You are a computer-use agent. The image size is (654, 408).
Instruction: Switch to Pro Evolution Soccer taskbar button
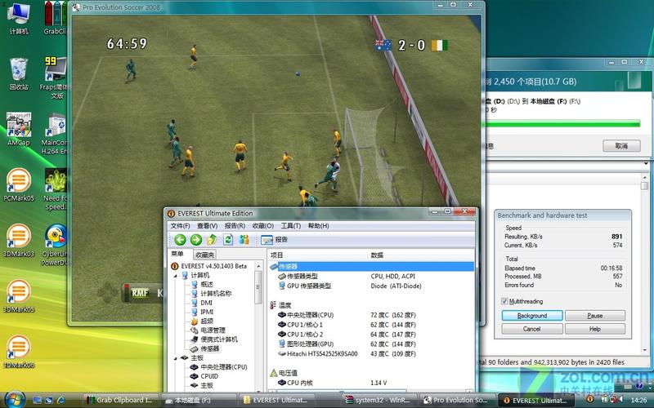[456, 400]
